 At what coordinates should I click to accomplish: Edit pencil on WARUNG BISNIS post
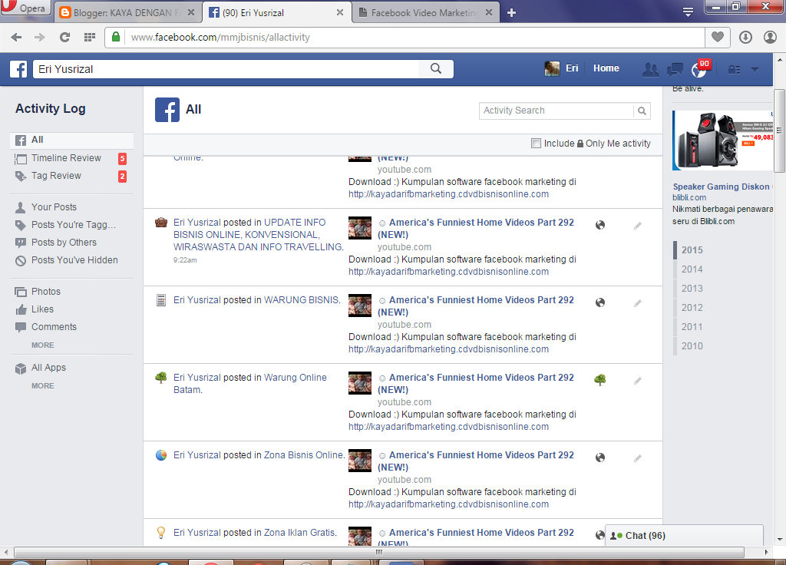(638, 303)
